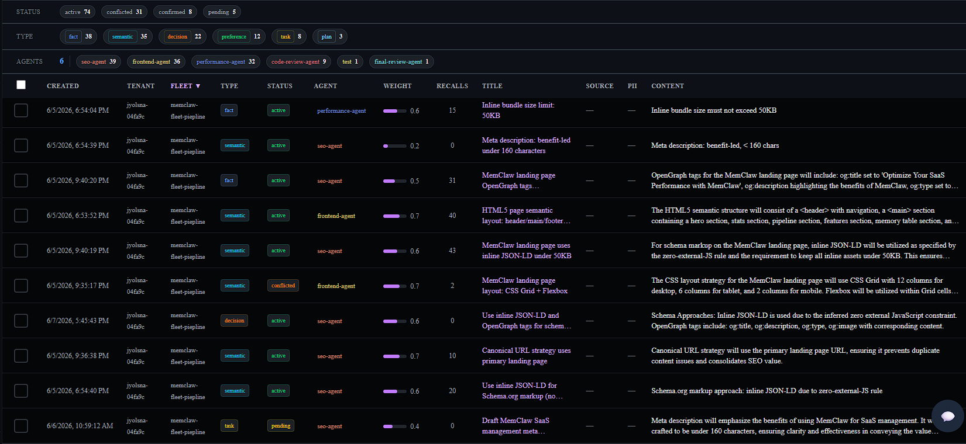Viewport: 966px width, 444px height.
Task: Click the pending status badge in Draft MemClaw row
Action: (x=281, y=426)
